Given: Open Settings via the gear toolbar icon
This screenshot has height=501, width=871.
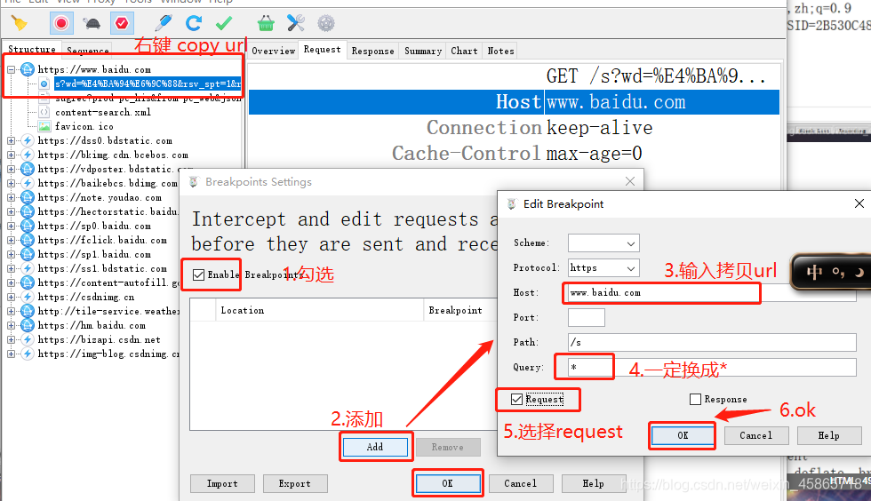Looking at the screenshot, I should [x=326, y=23].
